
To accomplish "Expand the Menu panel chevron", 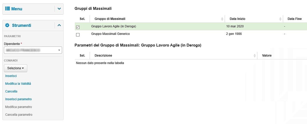I will (59, 9).
